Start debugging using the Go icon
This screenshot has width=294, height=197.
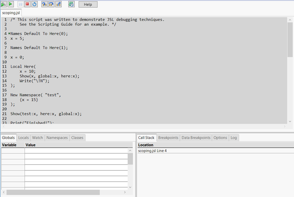4,4
